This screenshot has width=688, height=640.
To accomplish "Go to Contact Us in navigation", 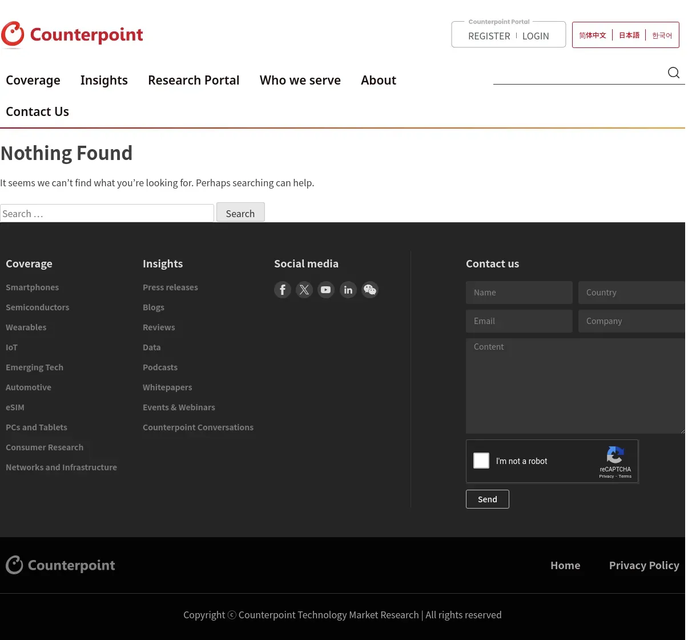I will pyautogui.click(x=37, y=111).
